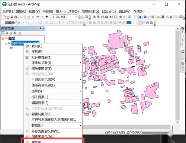Click the Save floppy disk icon
The height and width of the screenshot is (143, 186).
coord(12,17)
